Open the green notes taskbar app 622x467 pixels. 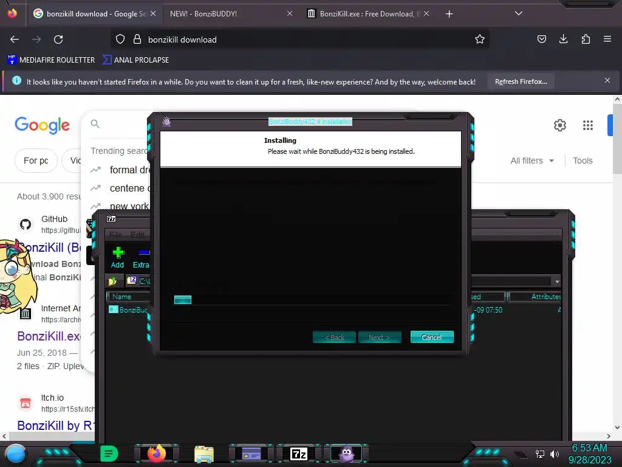tap(109, 454)
